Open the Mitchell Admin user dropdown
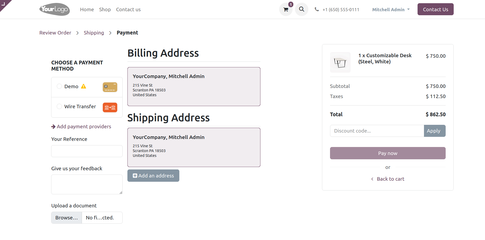Screen dimensions: 485x240 click(391, 10)
